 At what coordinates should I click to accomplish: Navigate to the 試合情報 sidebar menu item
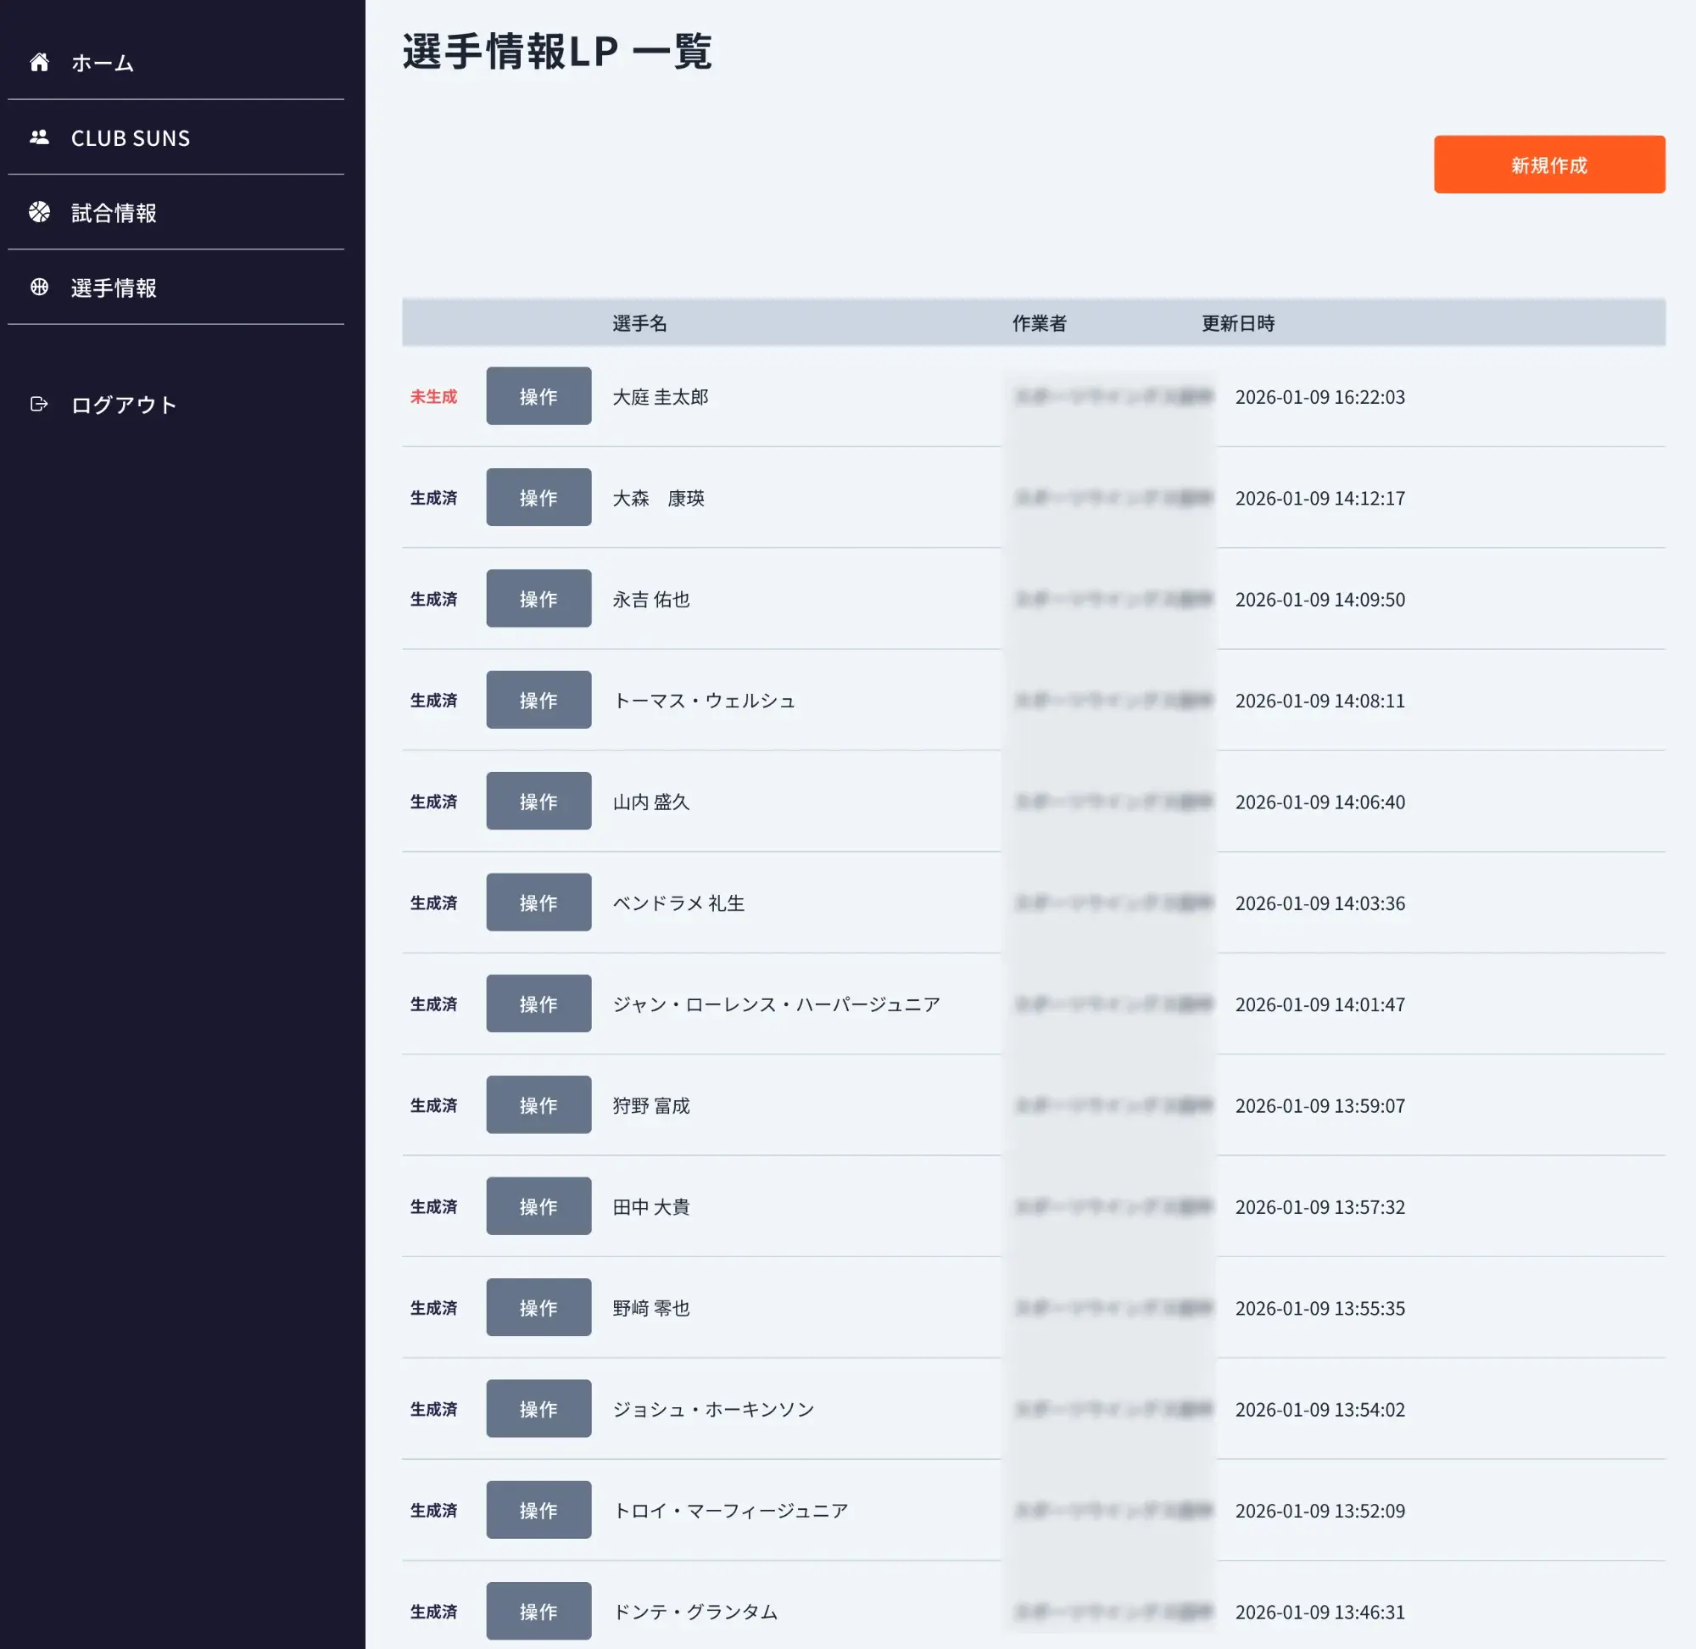point(114,212)
